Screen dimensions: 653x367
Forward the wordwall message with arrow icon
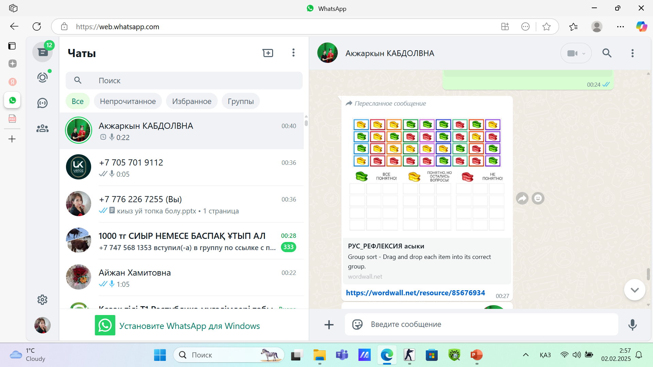(522, 198)
